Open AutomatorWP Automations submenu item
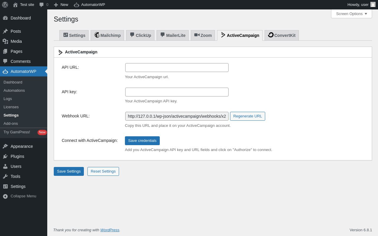Viewport: 378px width, 236px height. click(x=24, y=91)
